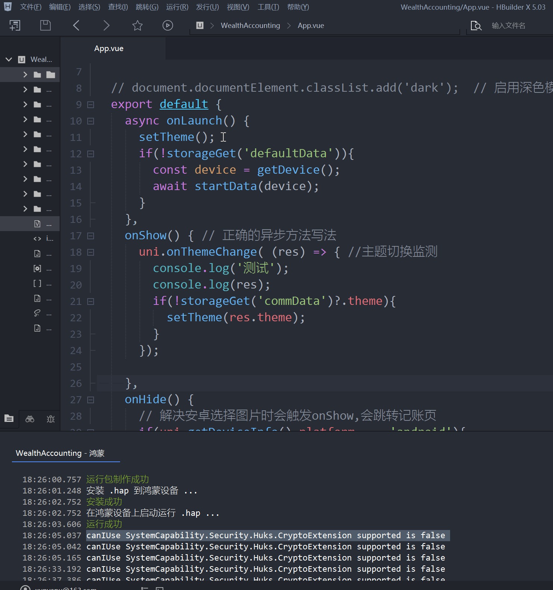Click the New File toolbar icon
The width and height of the screenshot is (553, 590).
pyautogui.click(x=15, y=25)
